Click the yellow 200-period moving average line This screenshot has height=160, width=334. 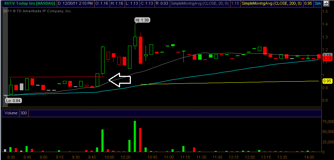point(230,82)
